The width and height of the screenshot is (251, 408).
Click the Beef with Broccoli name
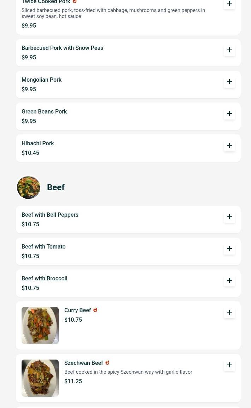click(45, 278)
